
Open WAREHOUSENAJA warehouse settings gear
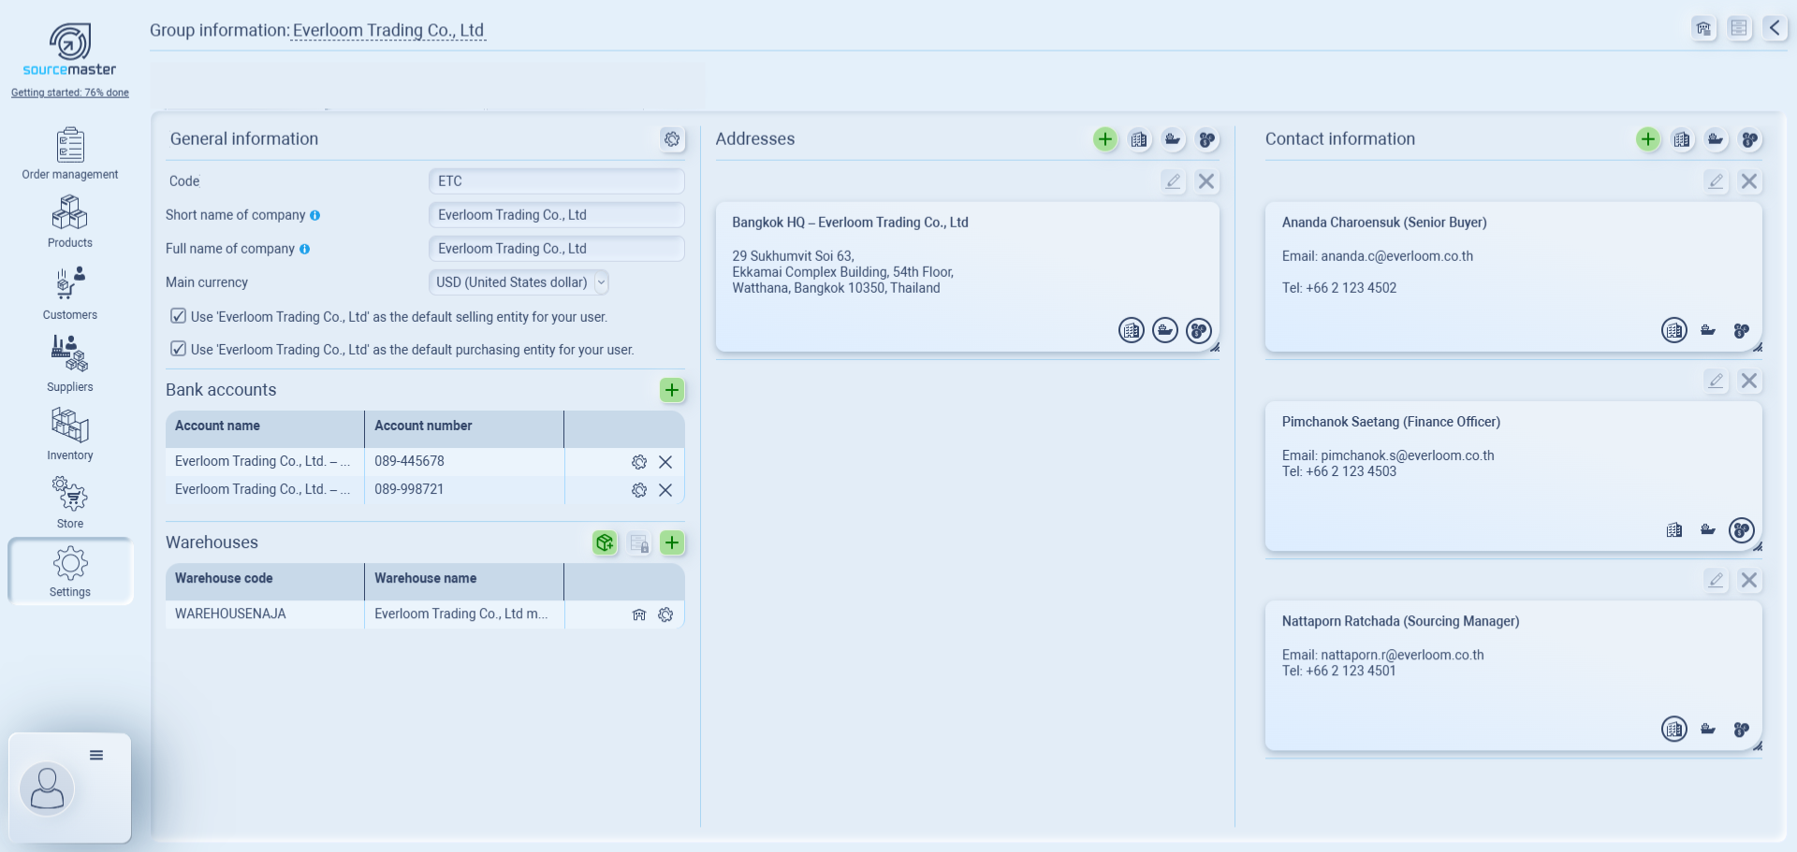pos(665,614)
